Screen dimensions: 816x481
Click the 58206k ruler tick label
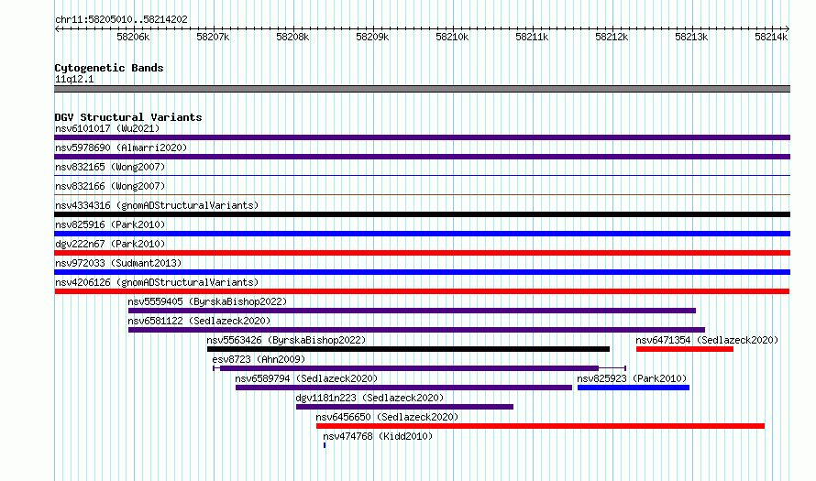[x=133, y=37]
